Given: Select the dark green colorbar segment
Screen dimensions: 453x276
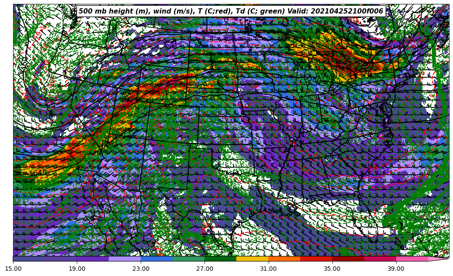Looking at the screenshot, I should click(x=221, y=259).
